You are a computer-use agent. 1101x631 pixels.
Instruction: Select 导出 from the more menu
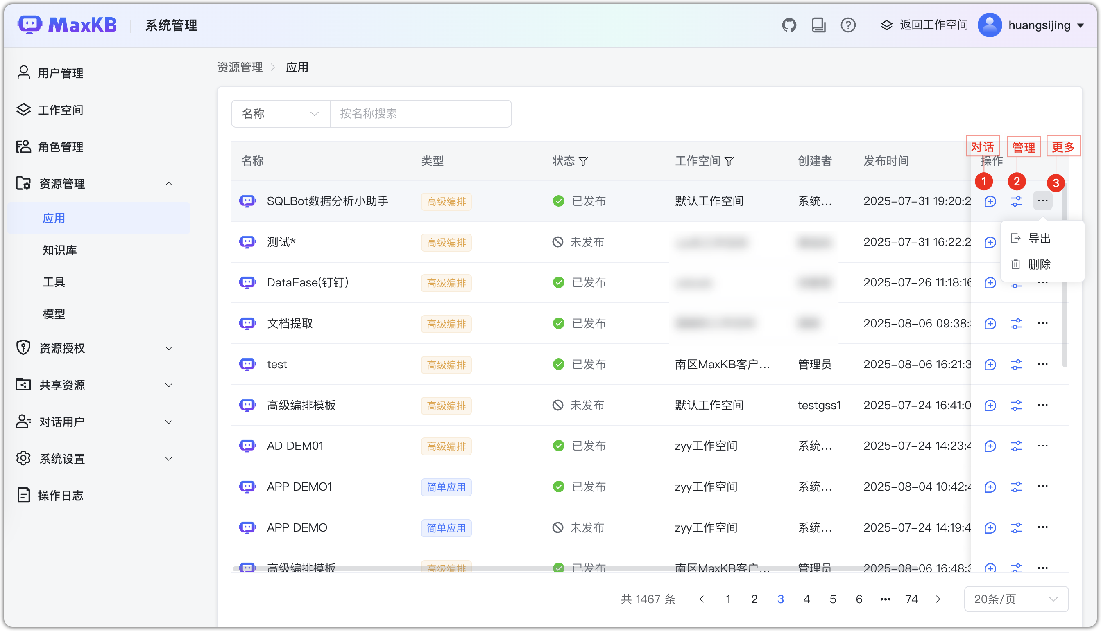click(1042, 238)
